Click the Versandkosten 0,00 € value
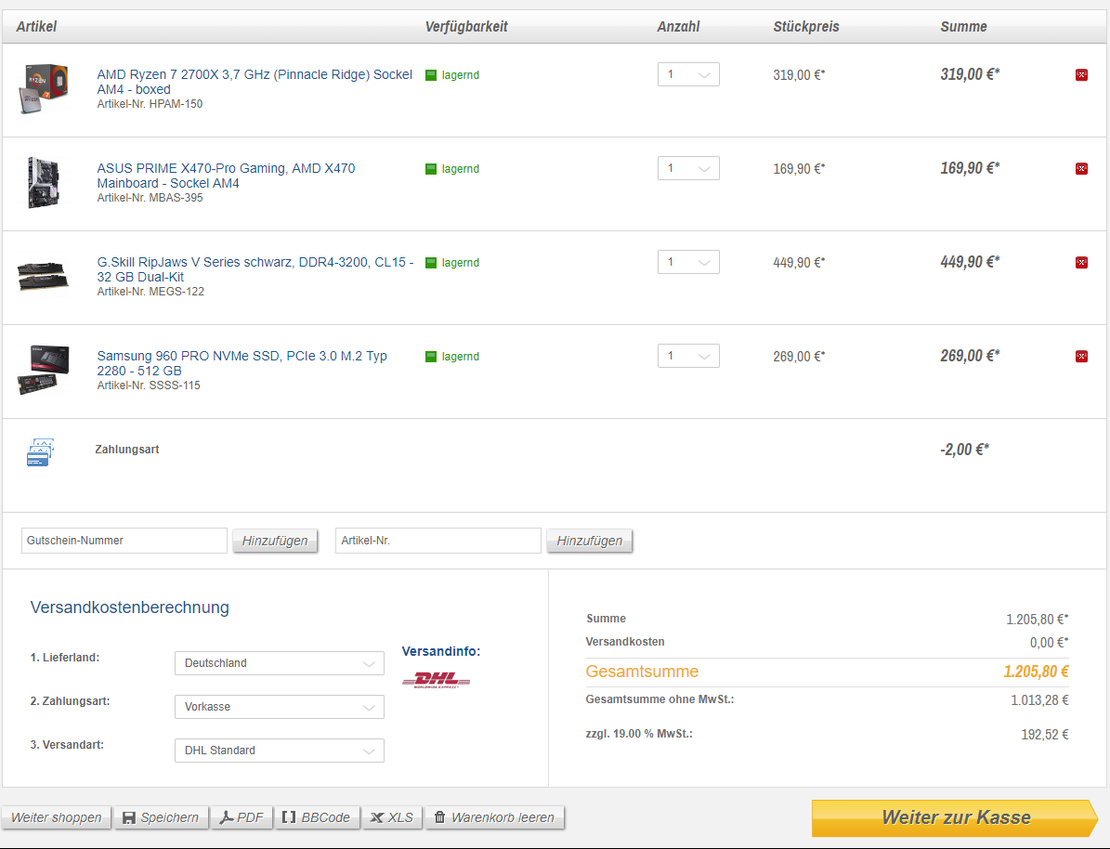 click(1049, 643)
